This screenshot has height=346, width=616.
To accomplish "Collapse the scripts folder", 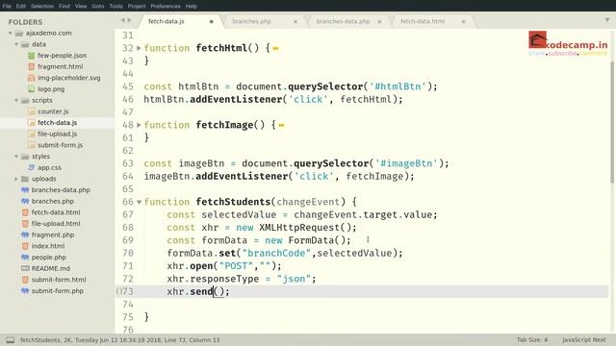I will point(16,100).
